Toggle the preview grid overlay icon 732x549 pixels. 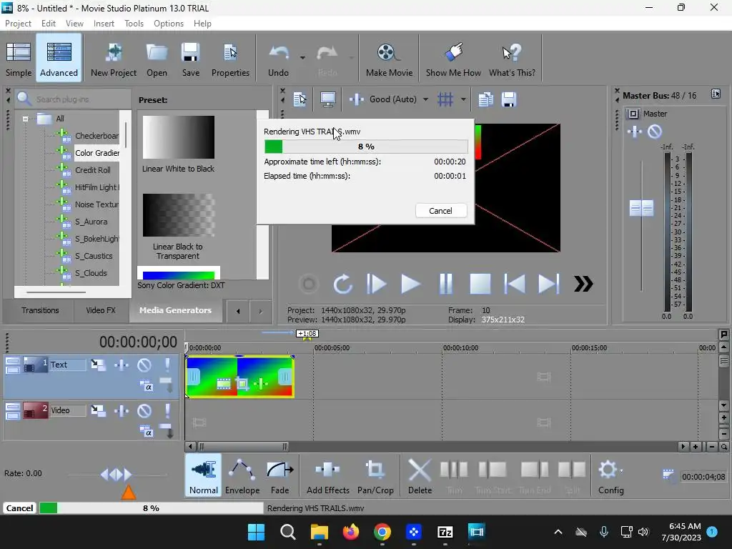(x=445, y=99)
